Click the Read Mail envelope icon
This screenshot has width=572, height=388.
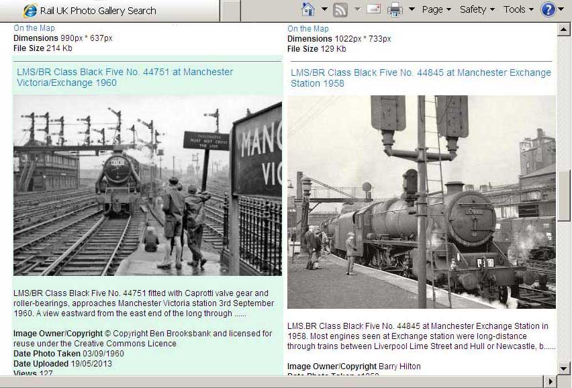click(373, 9)
